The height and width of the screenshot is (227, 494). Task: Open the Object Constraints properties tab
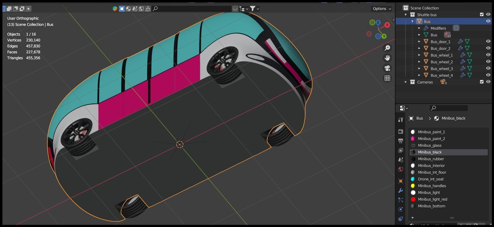401,219
